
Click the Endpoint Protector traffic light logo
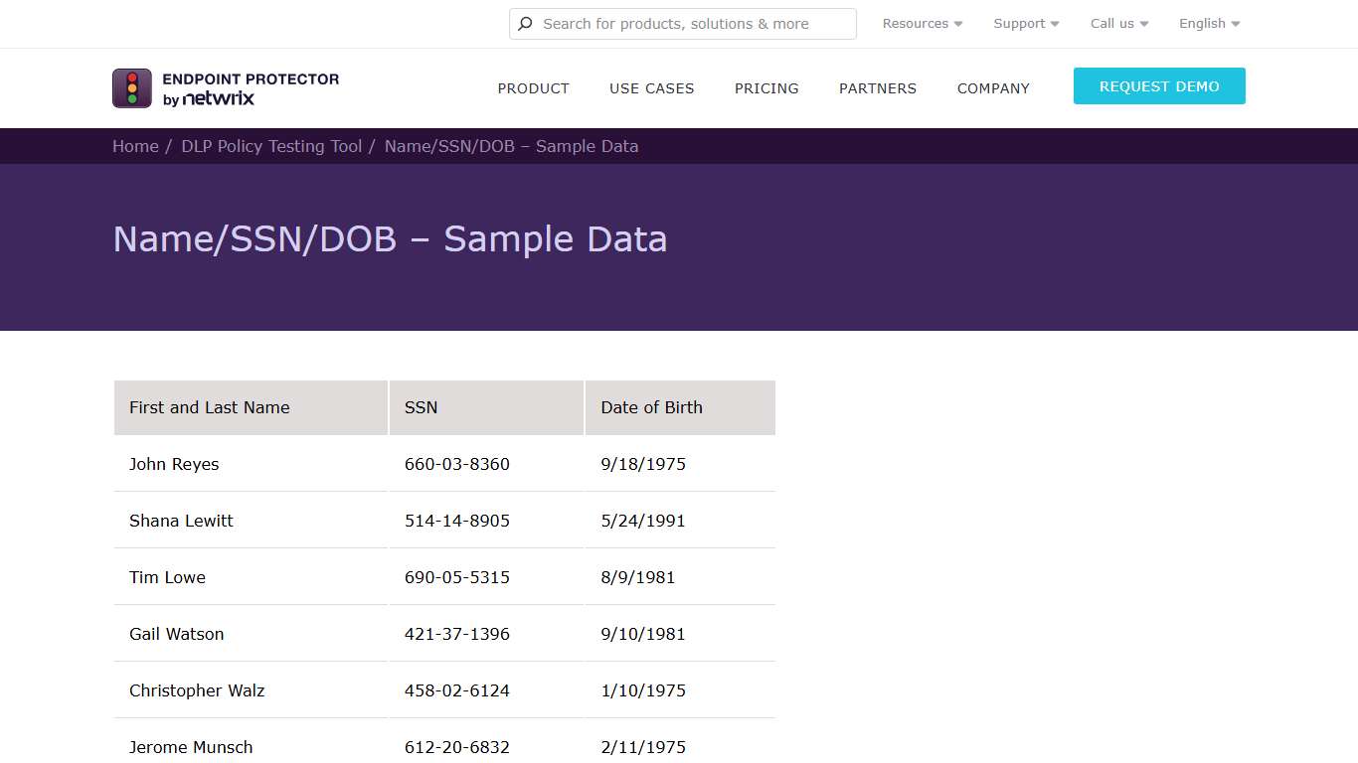(131, 87)
